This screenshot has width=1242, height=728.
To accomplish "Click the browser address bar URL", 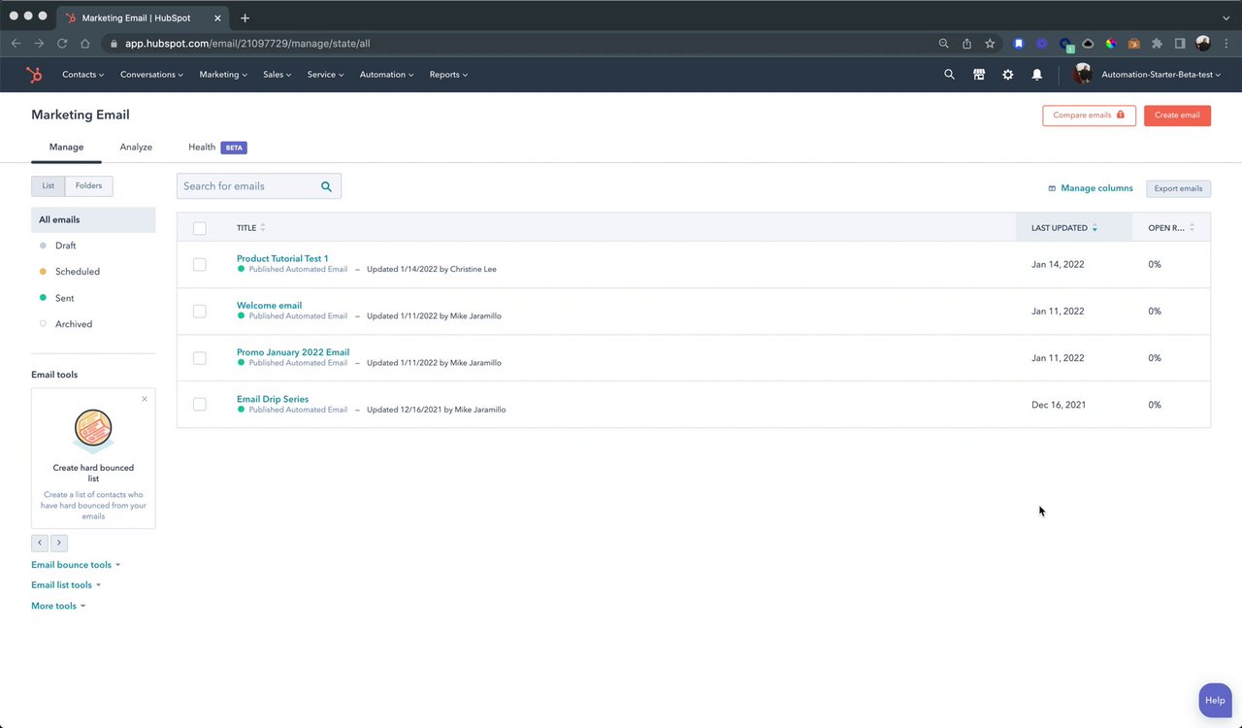I will pos(247,44).
